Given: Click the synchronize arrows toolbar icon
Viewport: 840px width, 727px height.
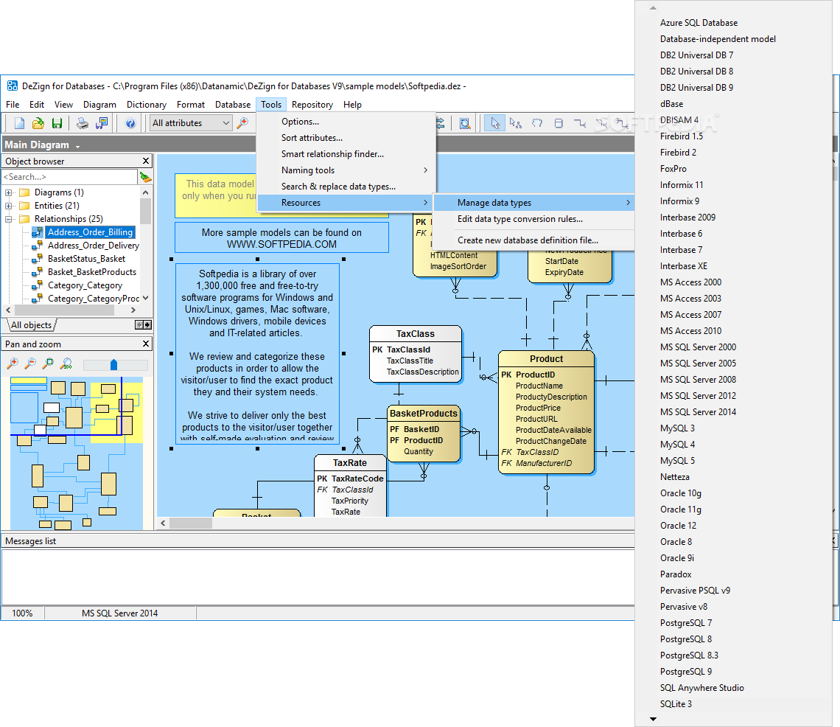Looking at the screenshot, I should 441,123.
